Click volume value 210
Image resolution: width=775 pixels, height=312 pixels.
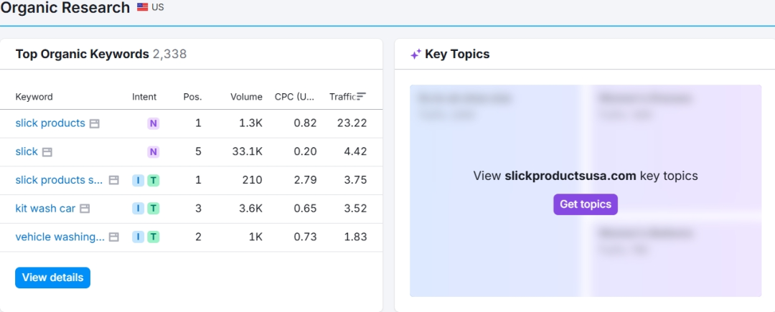click(252, 180)
